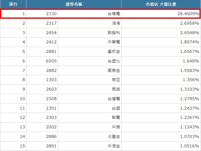Click the 南亞 name cell
201x151 pixels.
(116, 80)
